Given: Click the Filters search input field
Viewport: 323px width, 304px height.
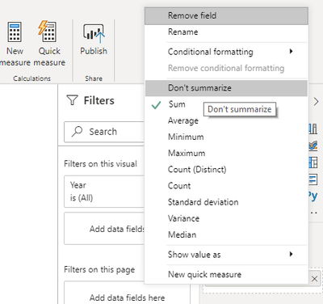Looking at the screenshot, I should (x=104, y=132).
